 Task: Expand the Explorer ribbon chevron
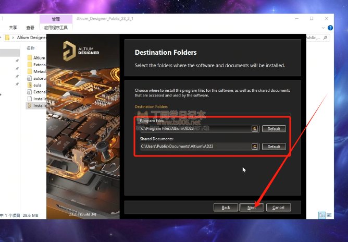point(323,28)
